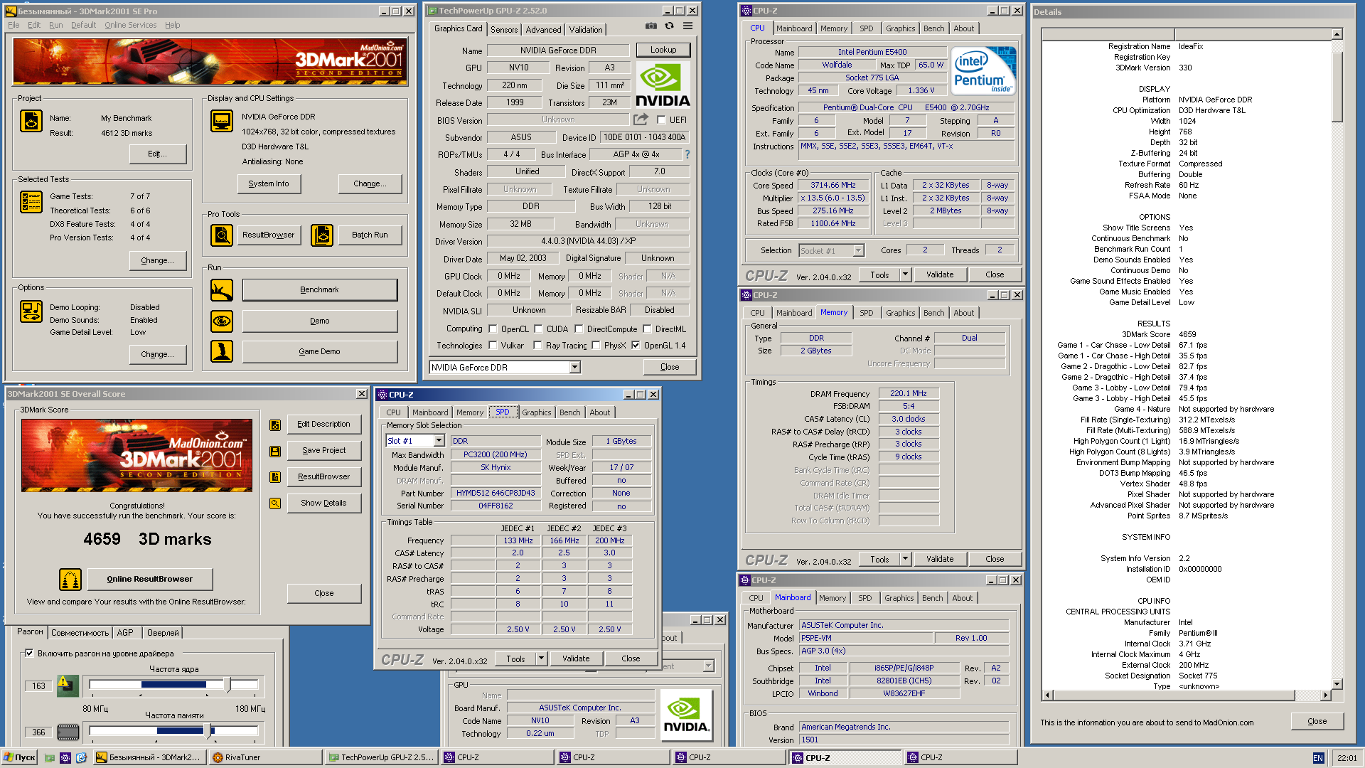Screen dimensions: 1365x768
Task: Click the 163 core clock value field
Action: 39,686
